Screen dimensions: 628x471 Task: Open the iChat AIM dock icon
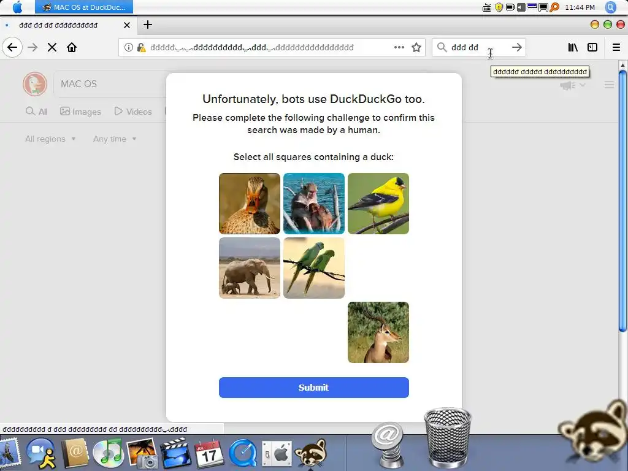(42, 453)
